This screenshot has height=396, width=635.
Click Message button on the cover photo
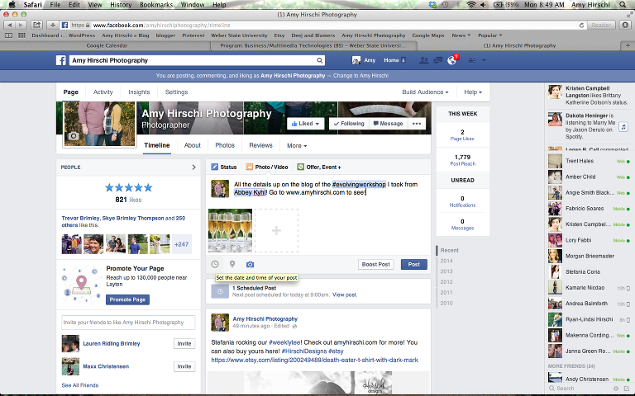[388, 124]
